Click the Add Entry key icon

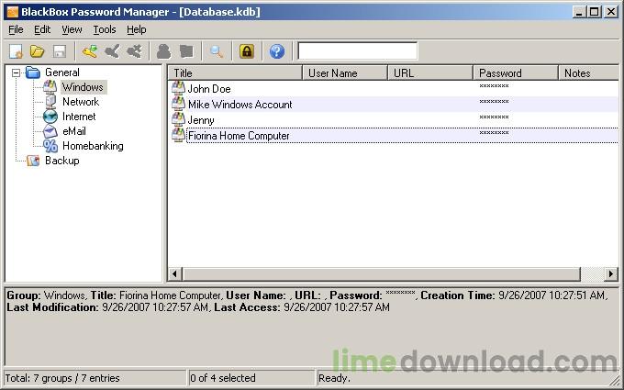[x=90, y=51]
